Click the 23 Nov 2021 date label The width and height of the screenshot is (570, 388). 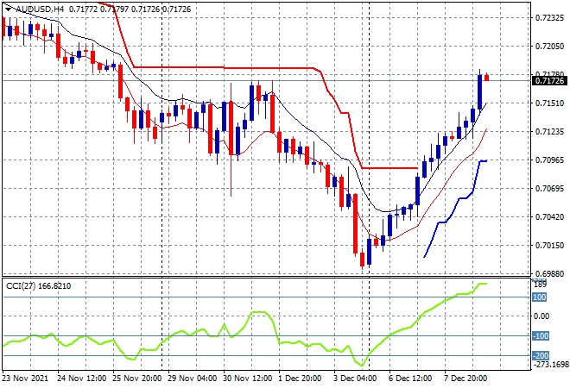27,378
